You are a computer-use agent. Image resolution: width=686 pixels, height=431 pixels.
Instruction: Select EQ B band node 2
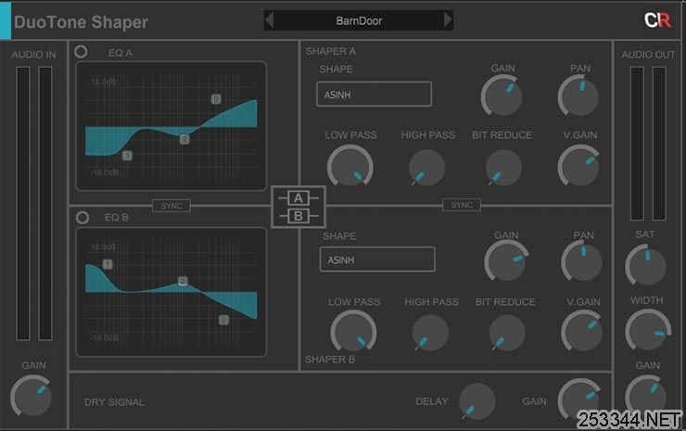click(x=183, y=281)
